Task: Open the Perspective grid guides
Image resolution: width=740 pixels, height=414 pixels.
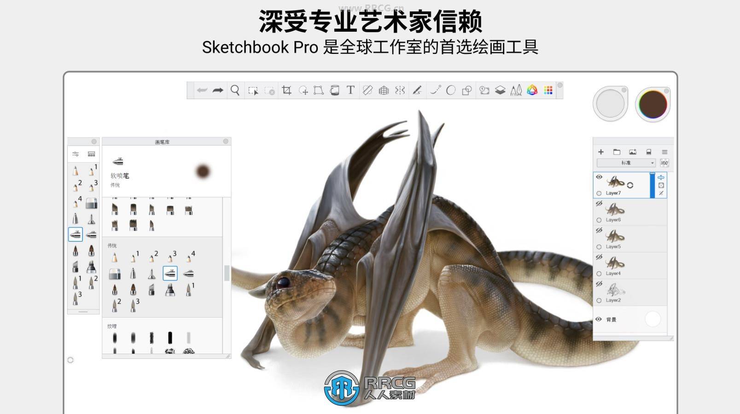Action: coord(384,90)
